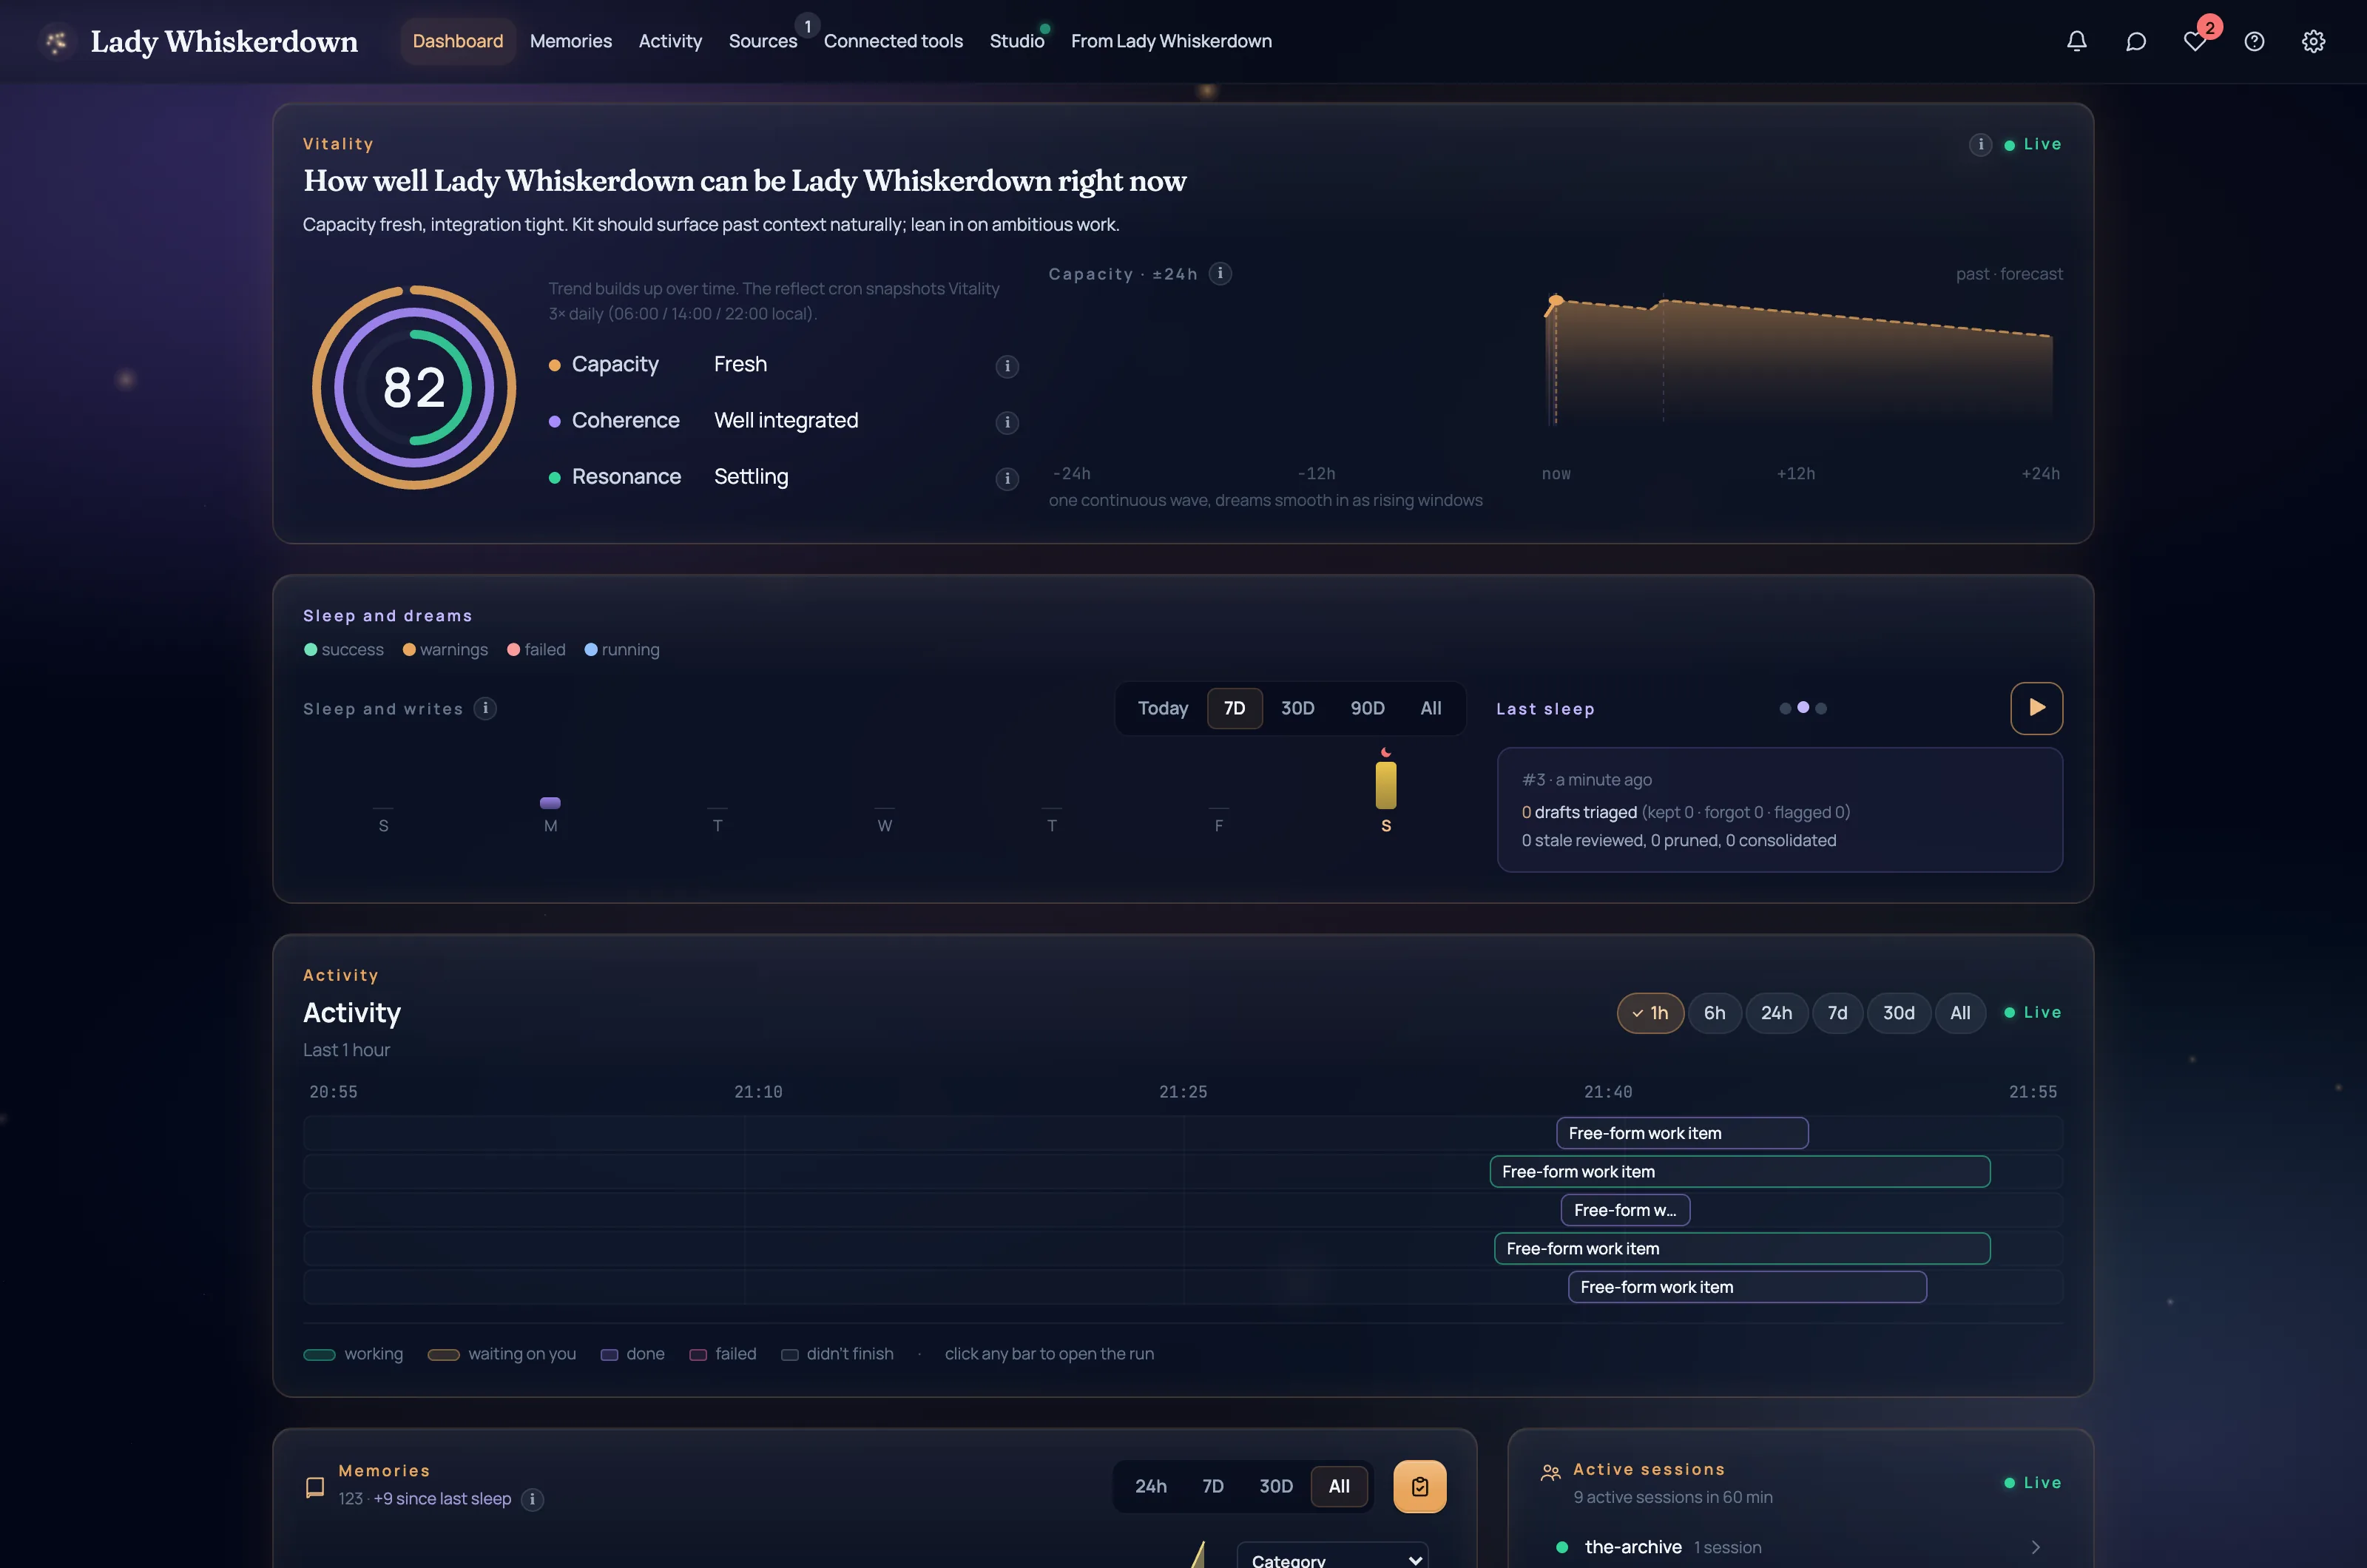The height and width of the screenshot is (1568, 2367).
Task: Open the Connected tools tab
Action: [893, 41]
